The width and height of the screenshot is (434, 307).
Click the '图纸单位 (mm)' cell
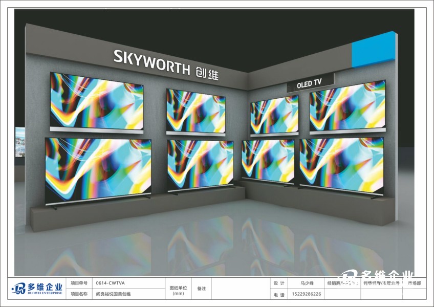click(x=178, y=289)
